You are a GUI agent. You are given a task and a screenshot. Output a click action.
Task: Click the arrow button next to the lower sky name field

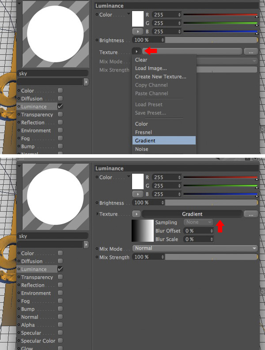click(86, 245)
